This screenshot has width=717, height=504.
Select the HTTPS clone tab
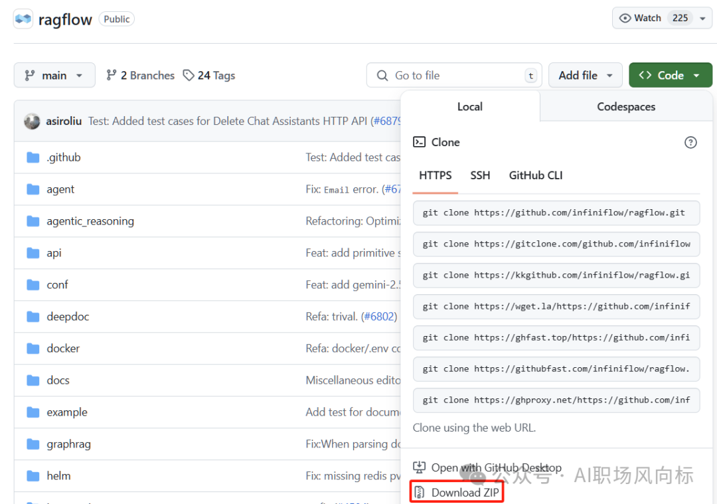point(436,175)
